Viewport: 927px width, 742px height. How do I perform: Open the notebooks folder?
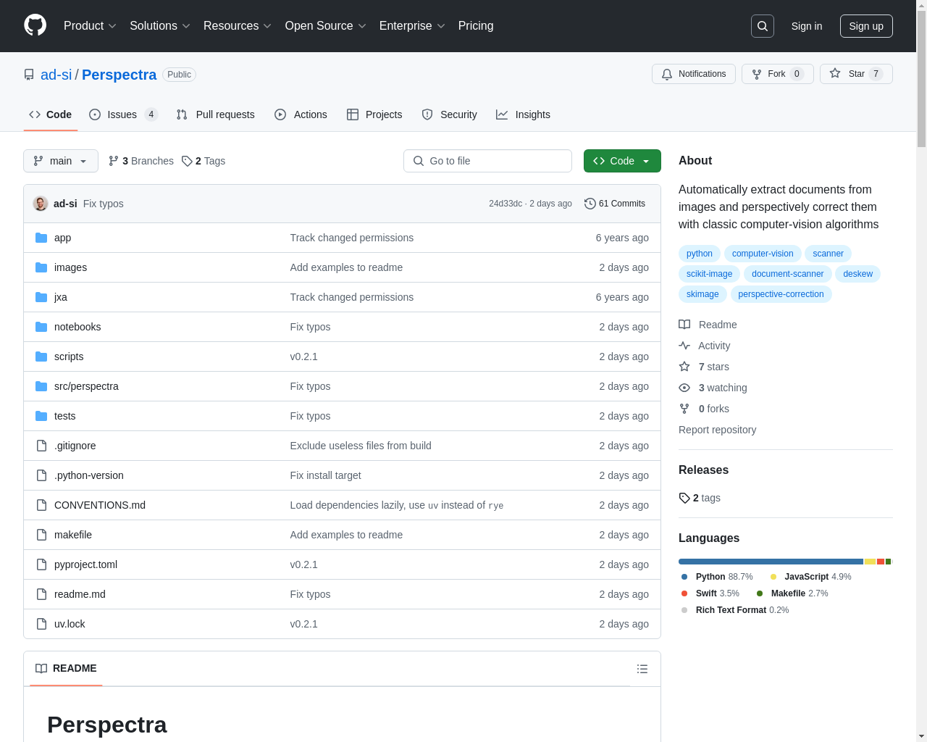(77, 327)
